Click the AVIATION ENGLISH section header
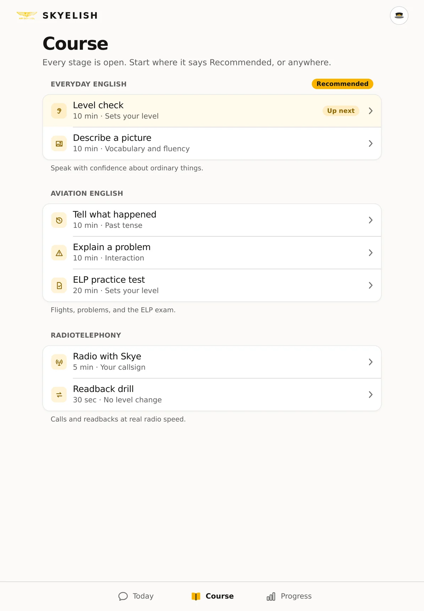 tap(87, 194)
